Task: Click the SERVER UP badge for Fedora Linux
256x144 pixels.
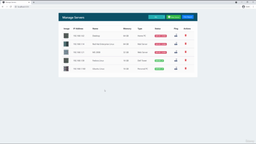Action: pos(159,61)
